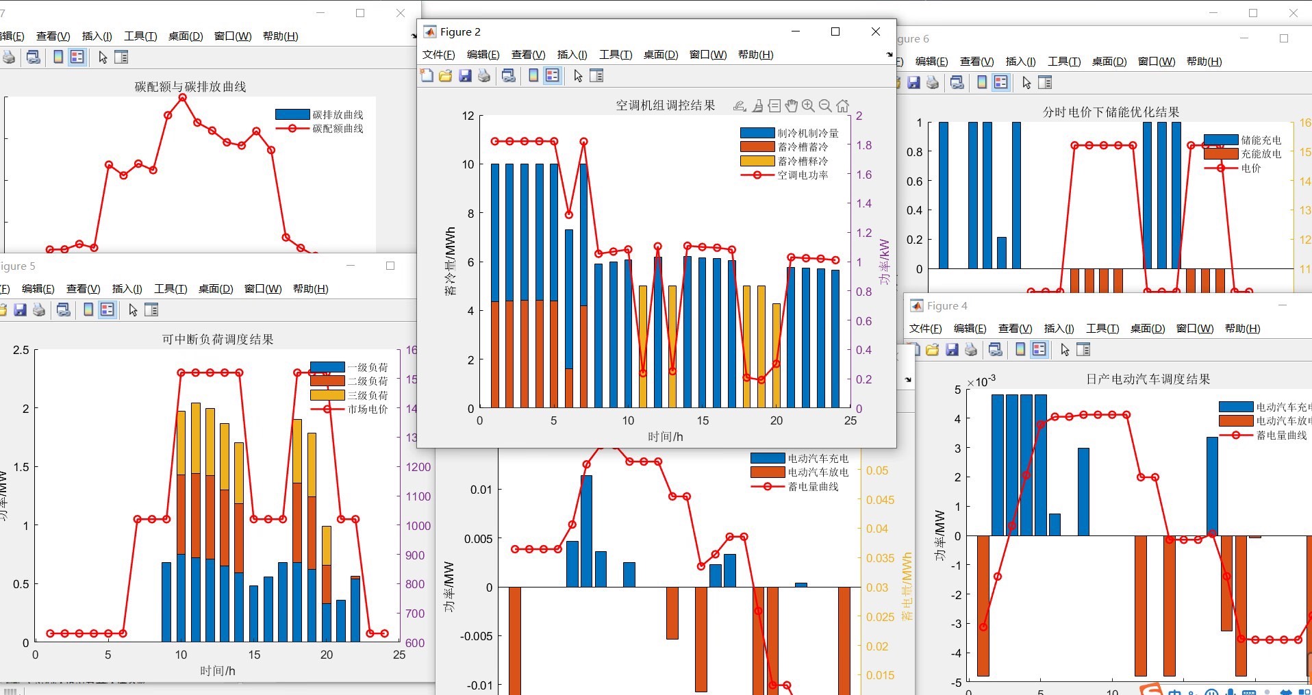Select Edit Plot arrow in Figure 5
The height and width of the screenshot is (695, 1312).
point(133,310)
